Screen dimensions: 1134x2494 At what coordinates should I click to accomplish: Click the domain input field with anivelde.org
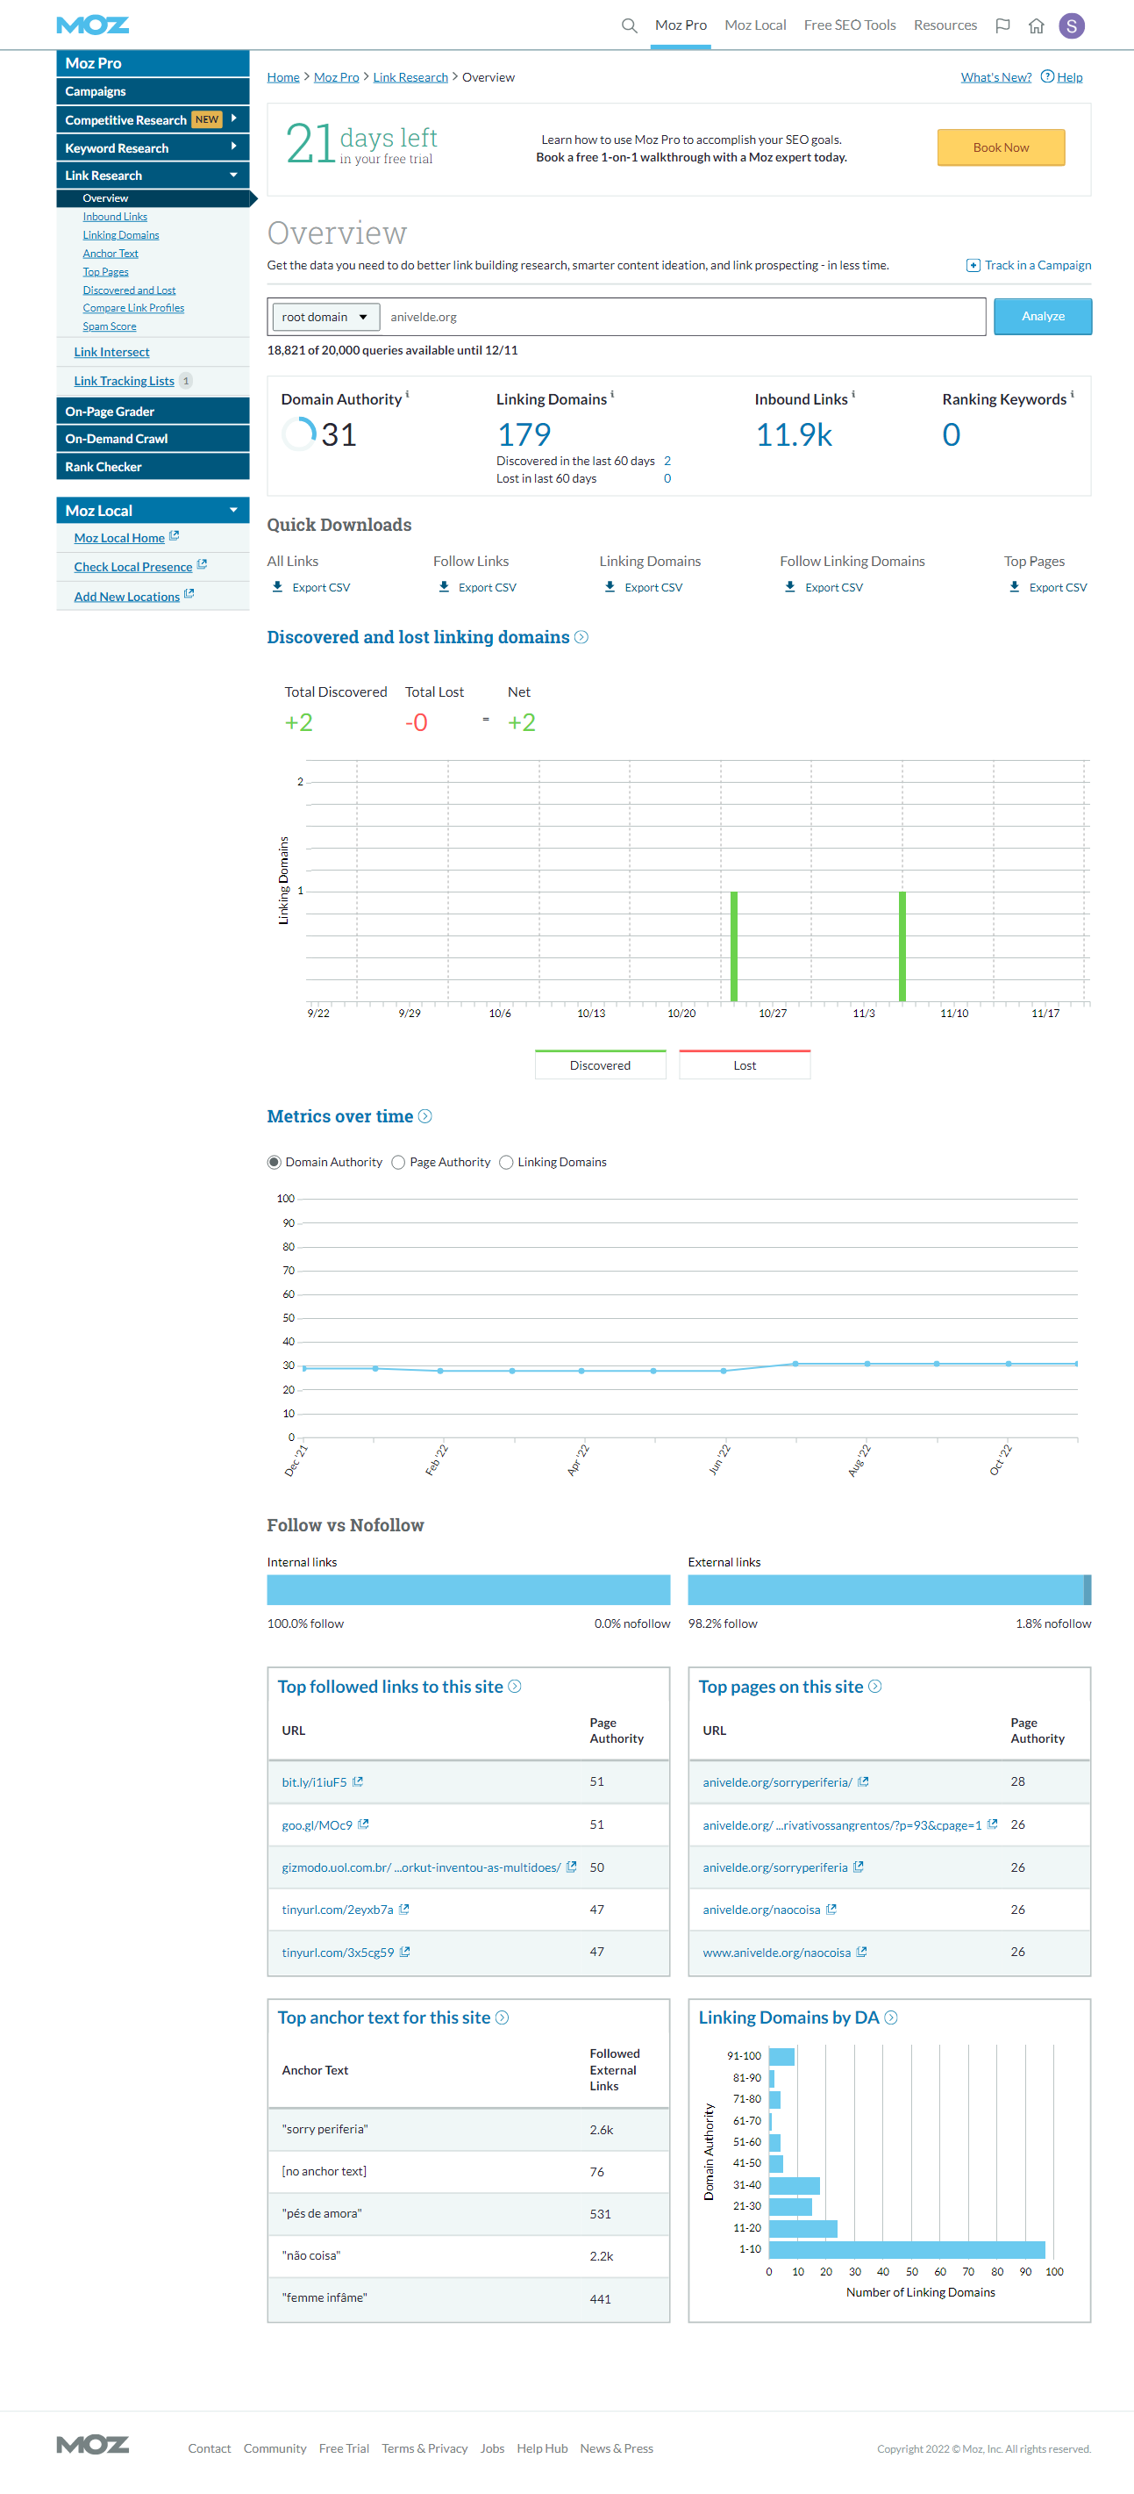coord(683,317)
